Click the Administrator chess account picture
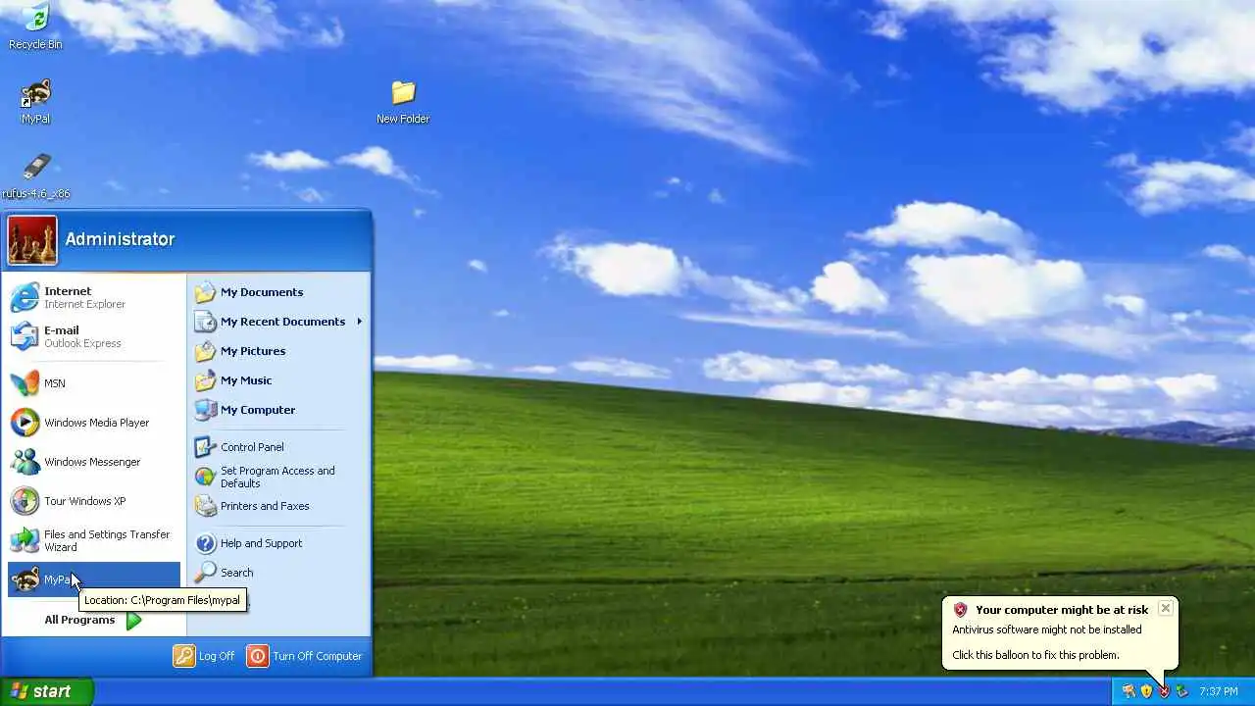This screenshot has height=706, width=1255. click(32, 240)
